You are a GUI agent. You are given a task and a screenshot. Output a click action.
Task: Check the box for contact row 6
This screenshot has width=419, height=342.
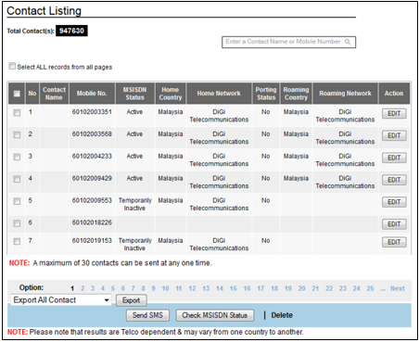(17, 223)
